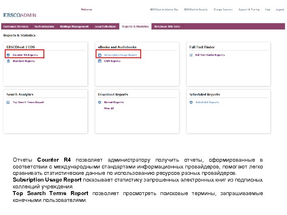The image size is (287, 215).
Task: Open the Customize Services tab
Action: (16, 27)
